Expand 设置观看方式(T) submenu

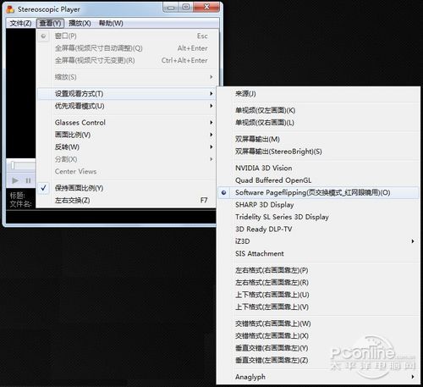[126, 94]
